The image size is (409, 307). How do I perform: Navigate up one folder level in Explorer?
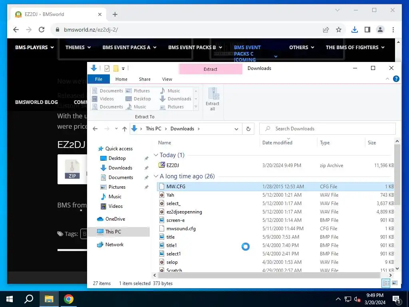click(x=125, y=129)
